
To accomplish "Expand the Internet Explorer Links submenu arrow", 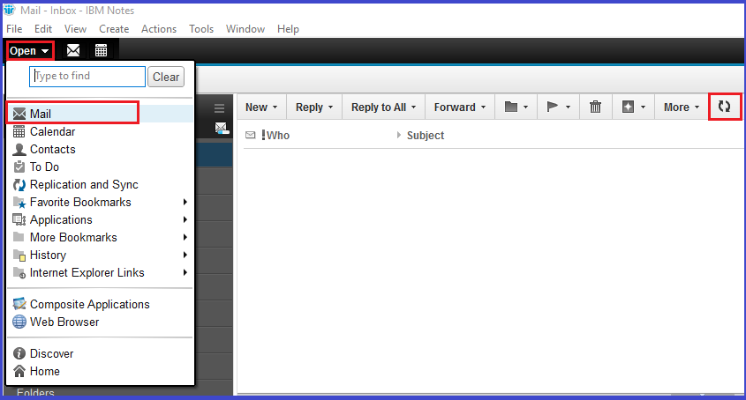I will click(185, 272).
